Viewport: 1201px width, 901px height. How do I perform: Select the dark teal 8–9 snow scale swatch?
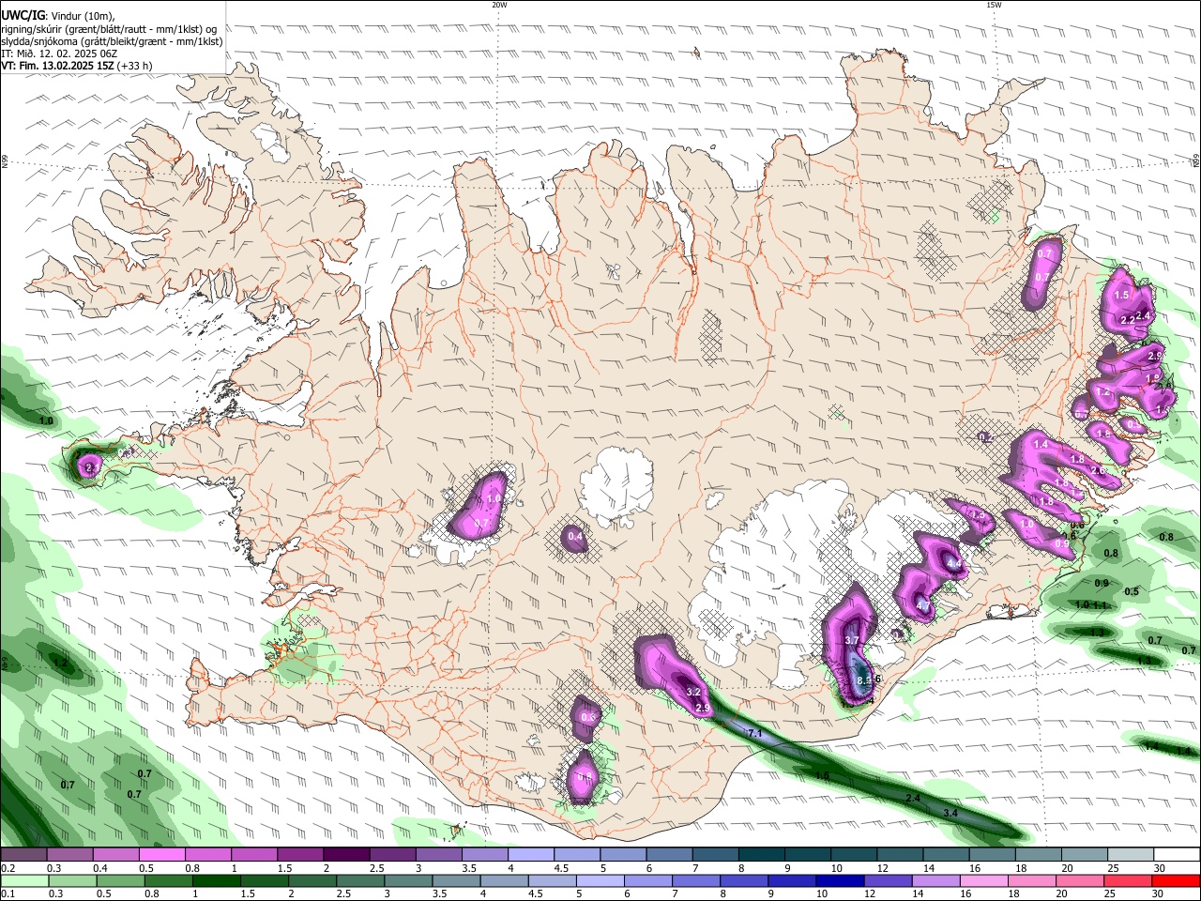761,855
